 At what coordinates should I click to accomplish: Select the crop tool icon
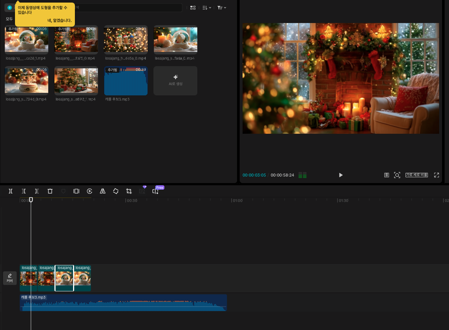[129, 191]
